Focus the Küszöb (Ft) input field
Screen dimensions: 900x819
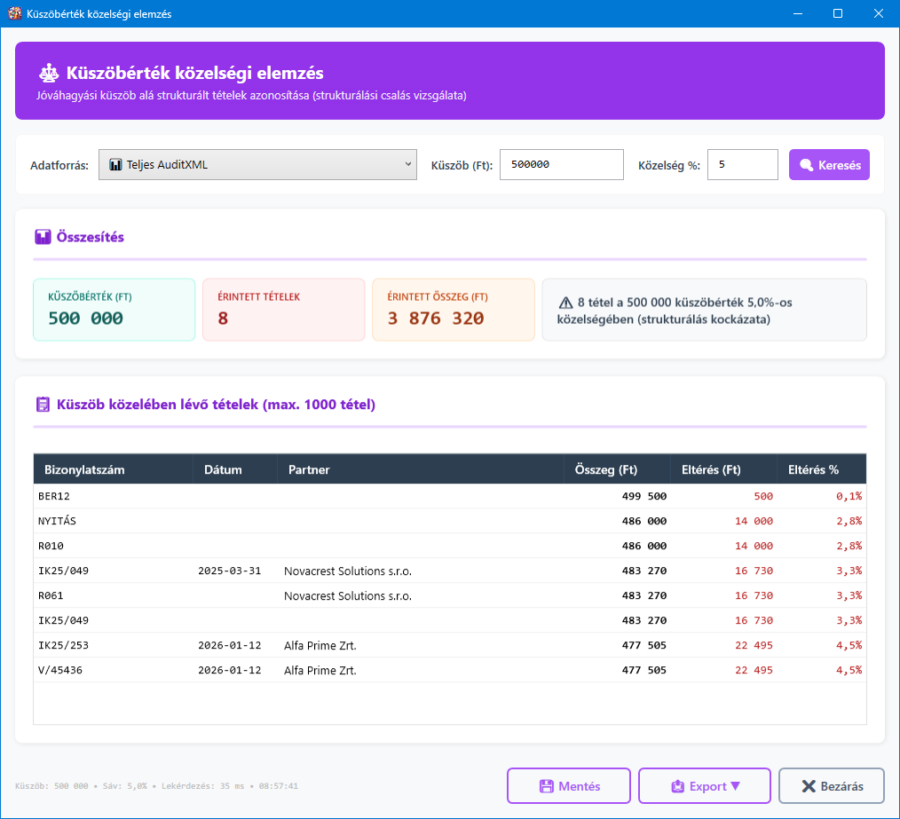pos(561,165)
